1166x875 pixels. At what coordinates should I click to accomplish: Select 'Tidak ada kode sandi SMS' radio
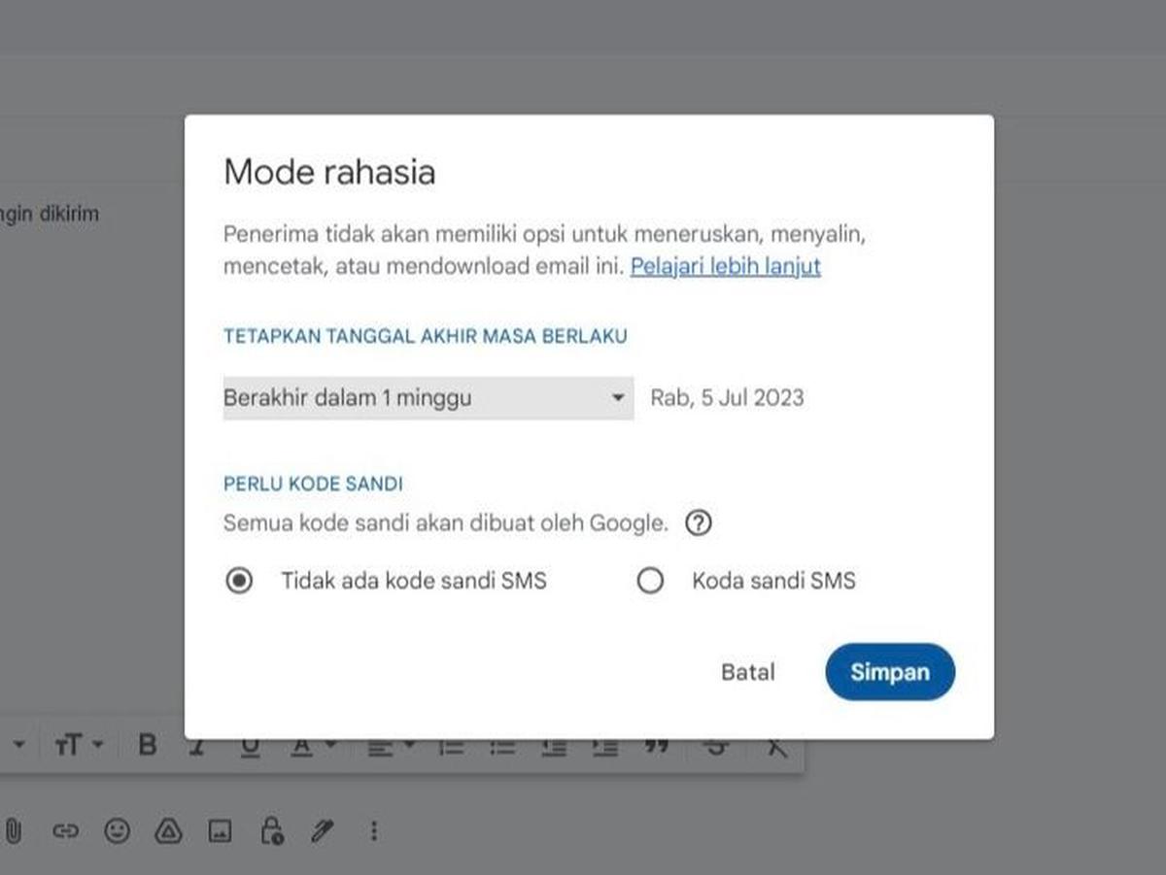tap(239, 581)
